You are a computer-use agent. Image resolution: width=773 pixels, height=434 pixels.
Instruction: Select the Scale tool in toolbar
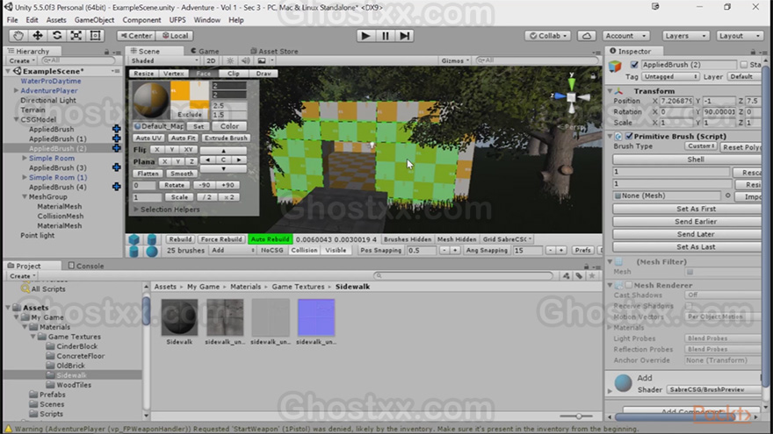tap(76, 35)
